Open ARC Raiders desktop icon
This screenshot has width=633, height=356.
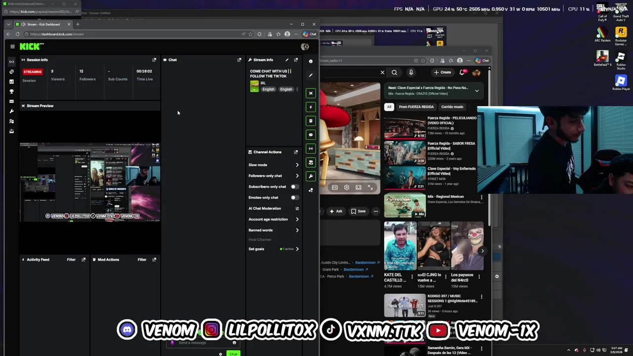pyautogui.click(x=602, y=35)
